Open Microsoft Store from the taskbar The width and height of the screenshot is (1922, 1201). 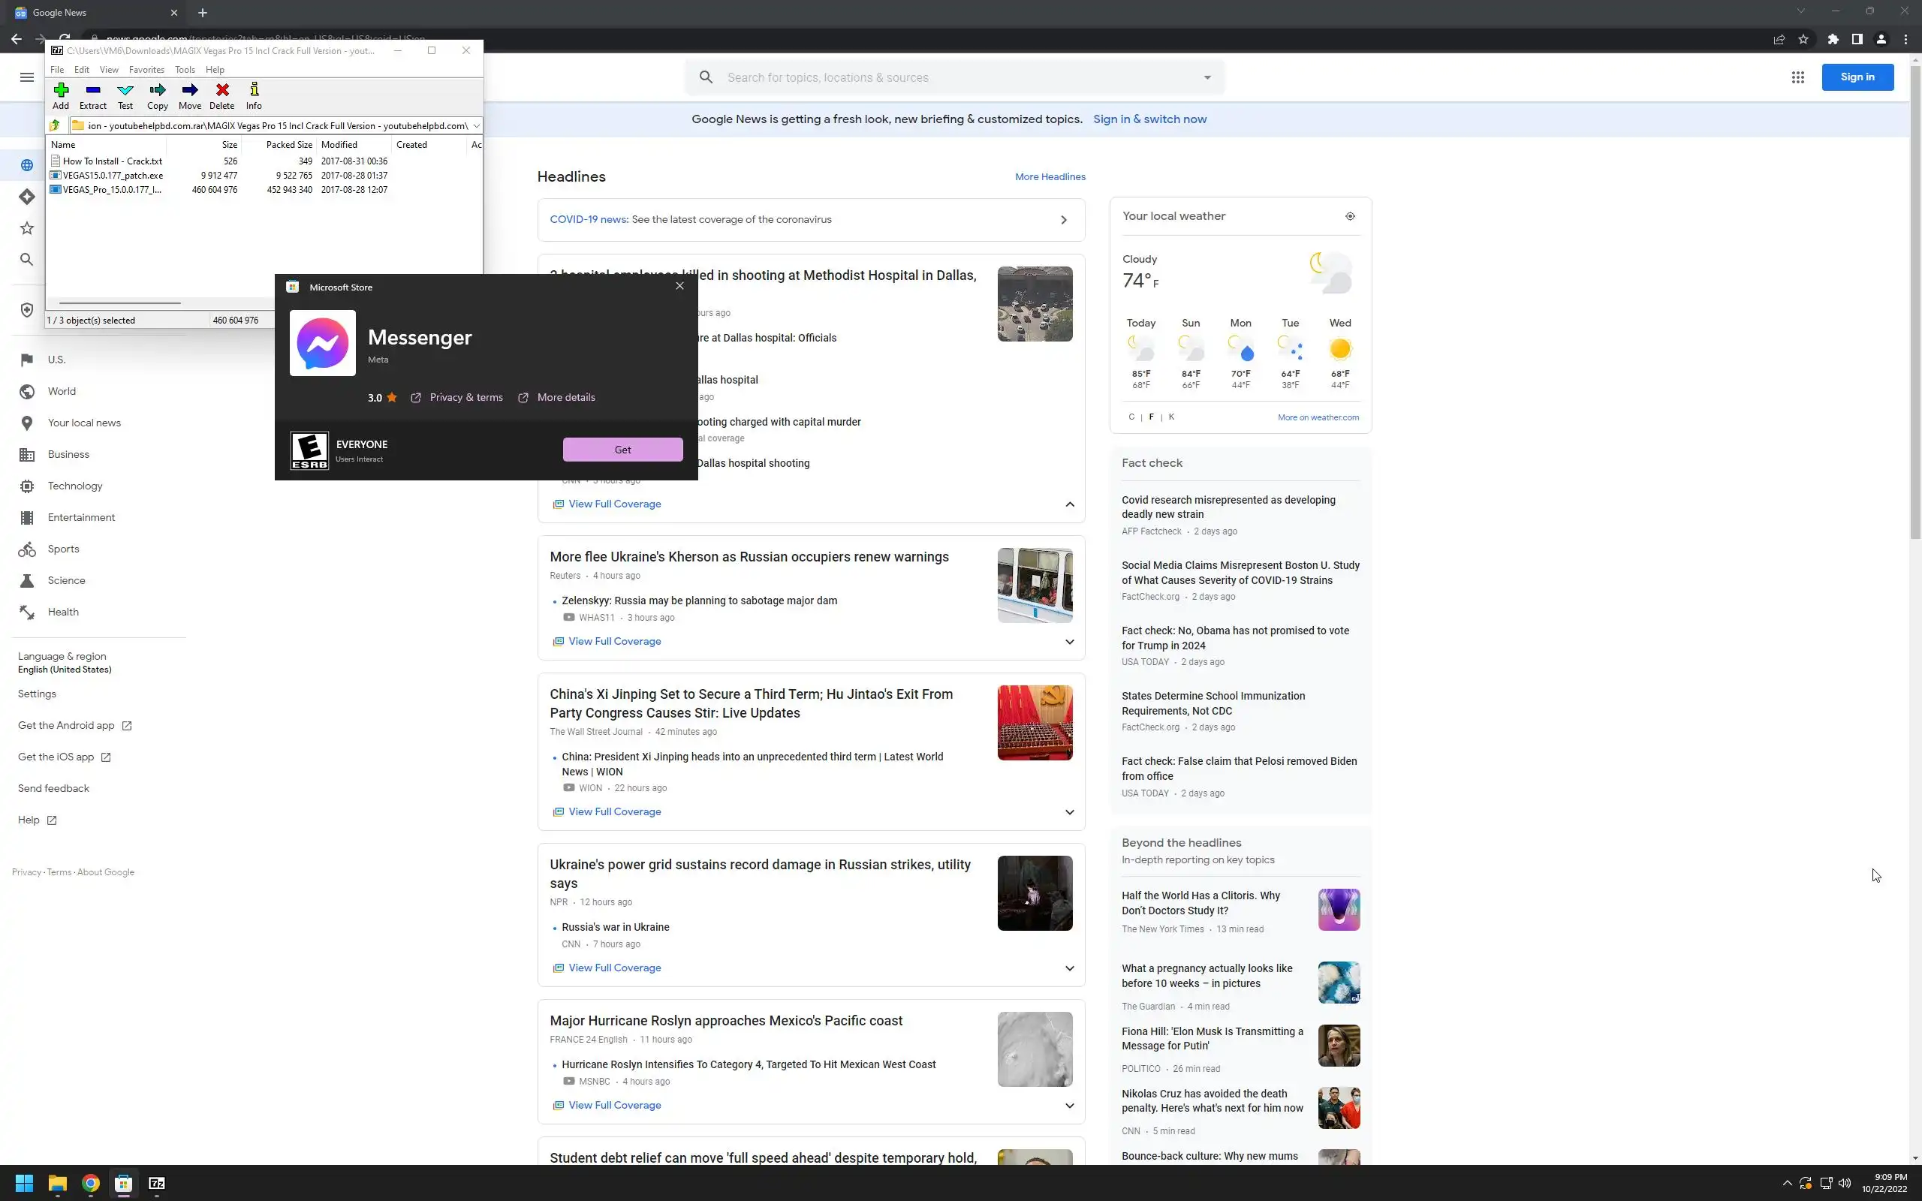pos(123,1184)
